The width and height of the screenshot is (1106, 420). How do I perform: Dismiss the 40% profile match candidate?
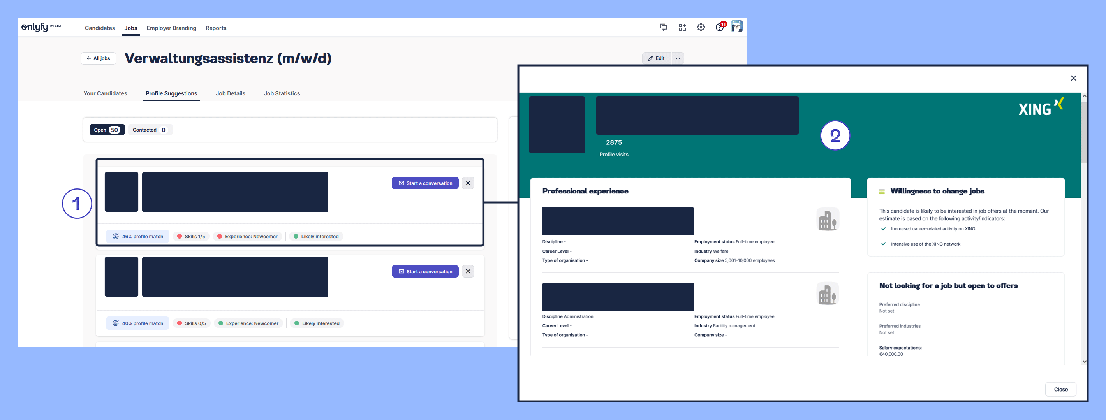pyautogui.click(x=468, y=272)
